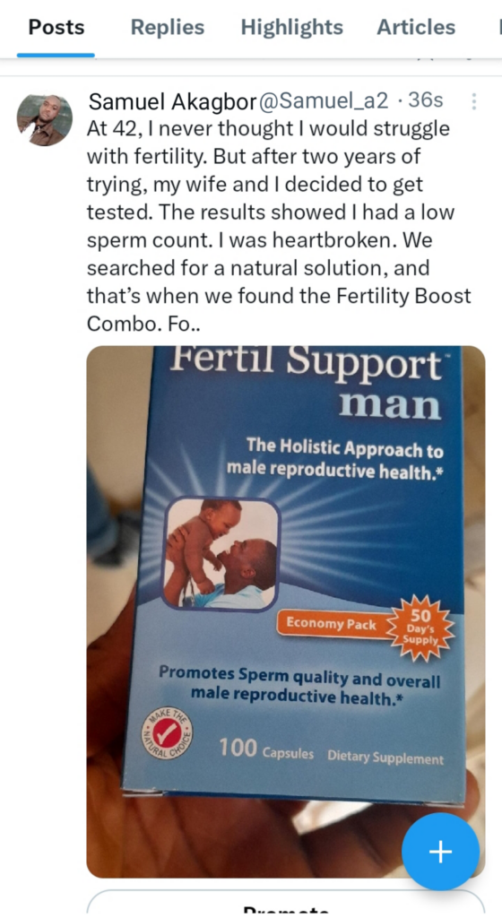Screen dimensions: 502x918
Task: Tap the father and baby picture on box
Action: click(221, 553)
